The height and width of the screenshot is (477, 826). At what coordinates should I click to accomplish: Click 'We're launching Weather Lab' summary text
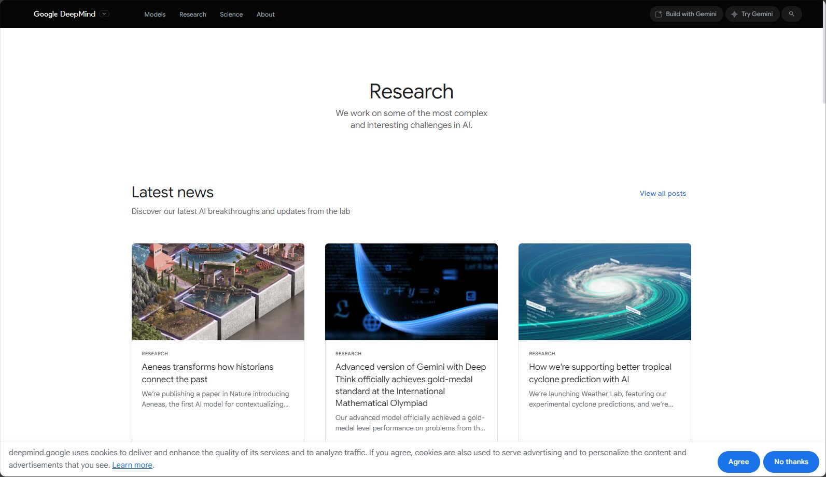point(601,399)
